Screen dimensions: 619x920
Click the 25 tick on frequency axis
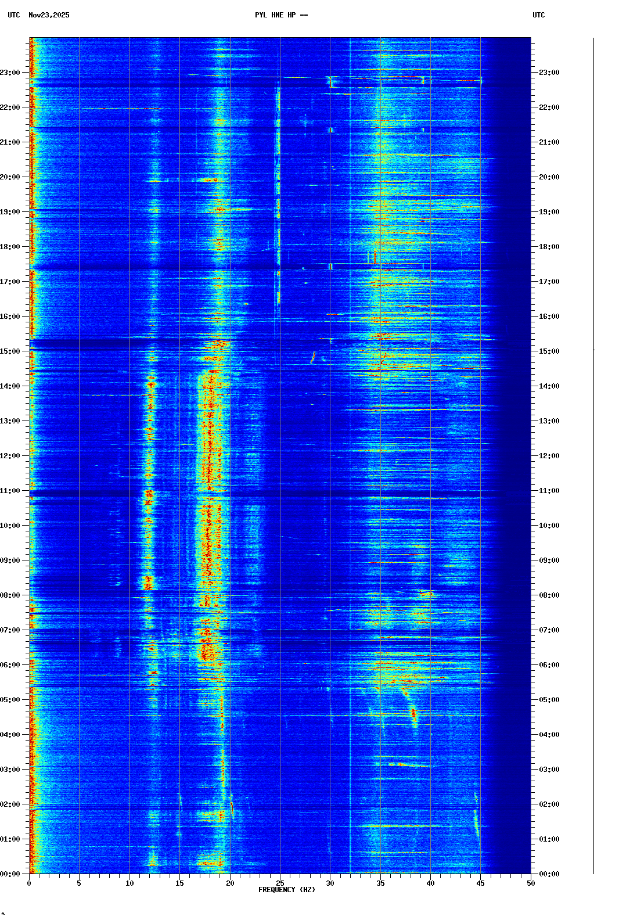point(280,883)
